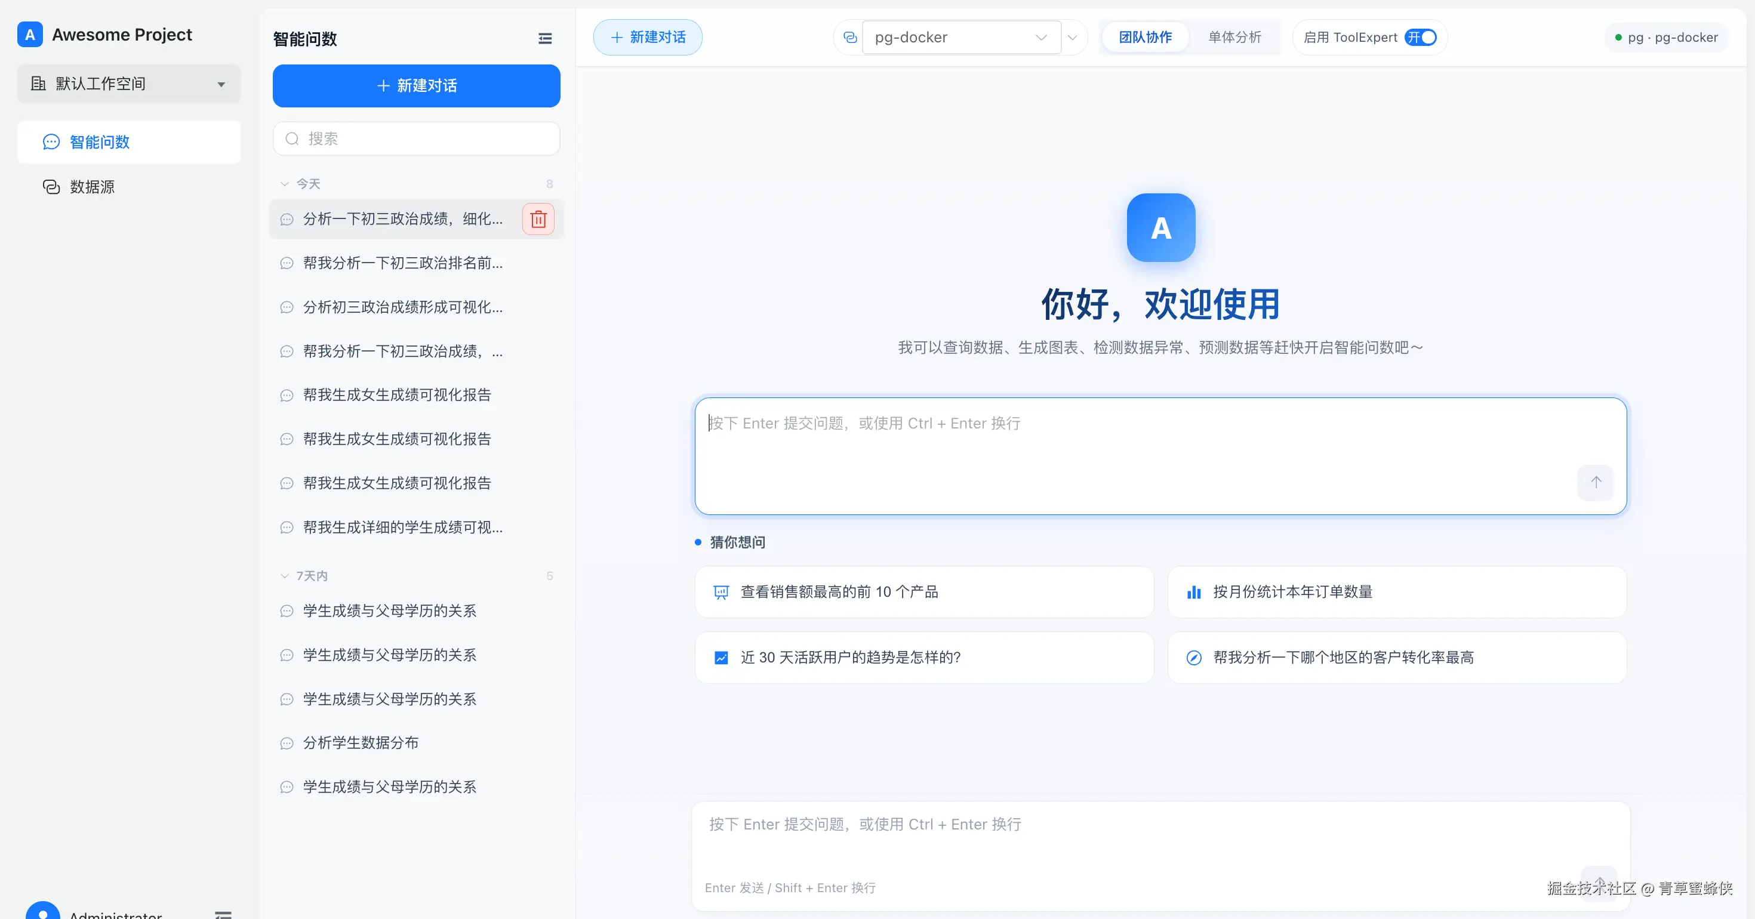The image size is (1755, 919).
Task: Open conversation 分析学生数据分布
Action: click(x=361, y=742)
